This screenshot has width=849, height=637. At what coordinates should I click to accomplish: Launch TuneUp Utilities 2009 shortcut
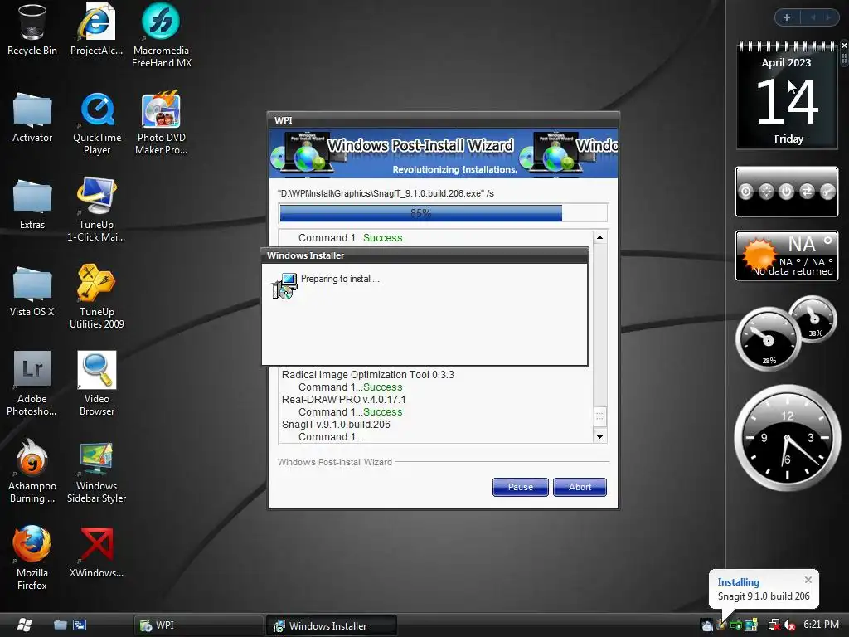pos(96,297)
